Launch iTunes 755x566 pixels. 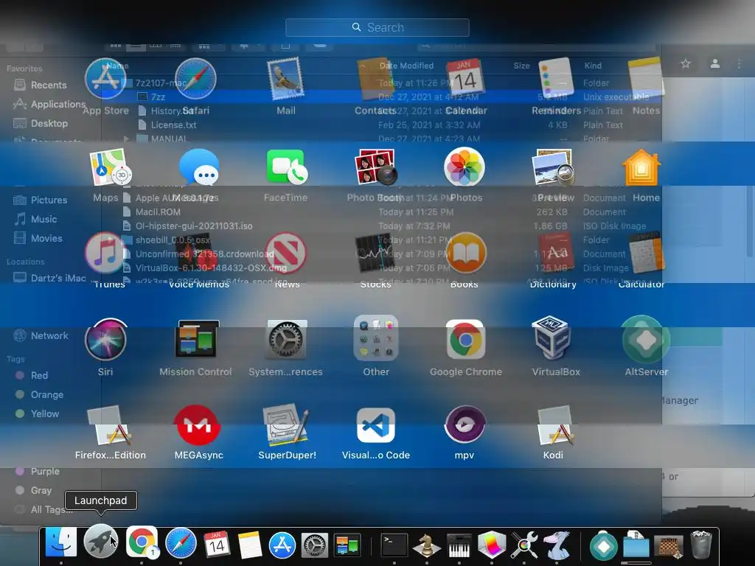[x=105, y=253]
